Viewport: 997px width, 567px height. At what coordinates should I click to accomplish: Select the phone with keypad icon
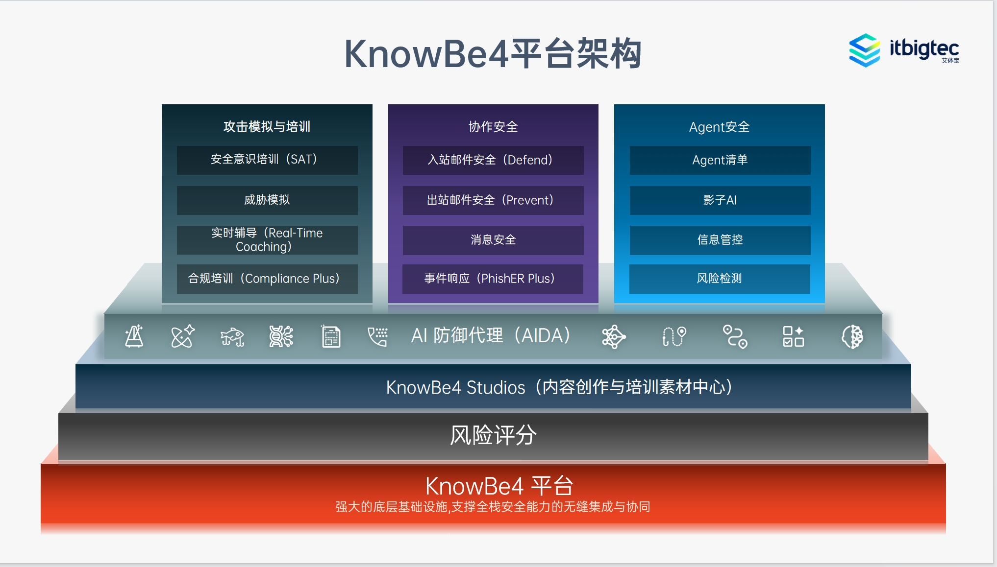click(x=378, y=336)
